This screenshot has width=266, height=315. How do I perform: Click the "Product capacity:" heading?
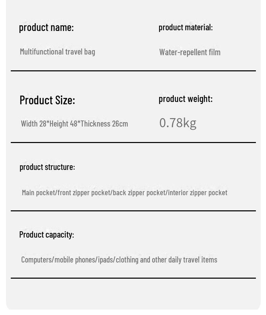(46, 235)
